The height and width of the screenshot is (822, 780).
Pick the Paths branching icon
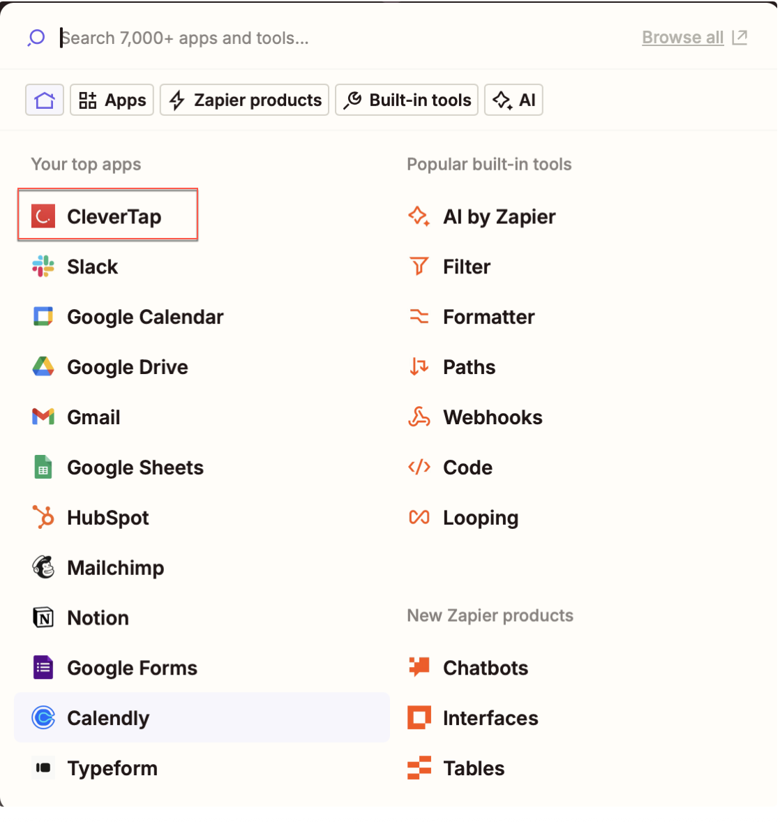coord(419,366)
